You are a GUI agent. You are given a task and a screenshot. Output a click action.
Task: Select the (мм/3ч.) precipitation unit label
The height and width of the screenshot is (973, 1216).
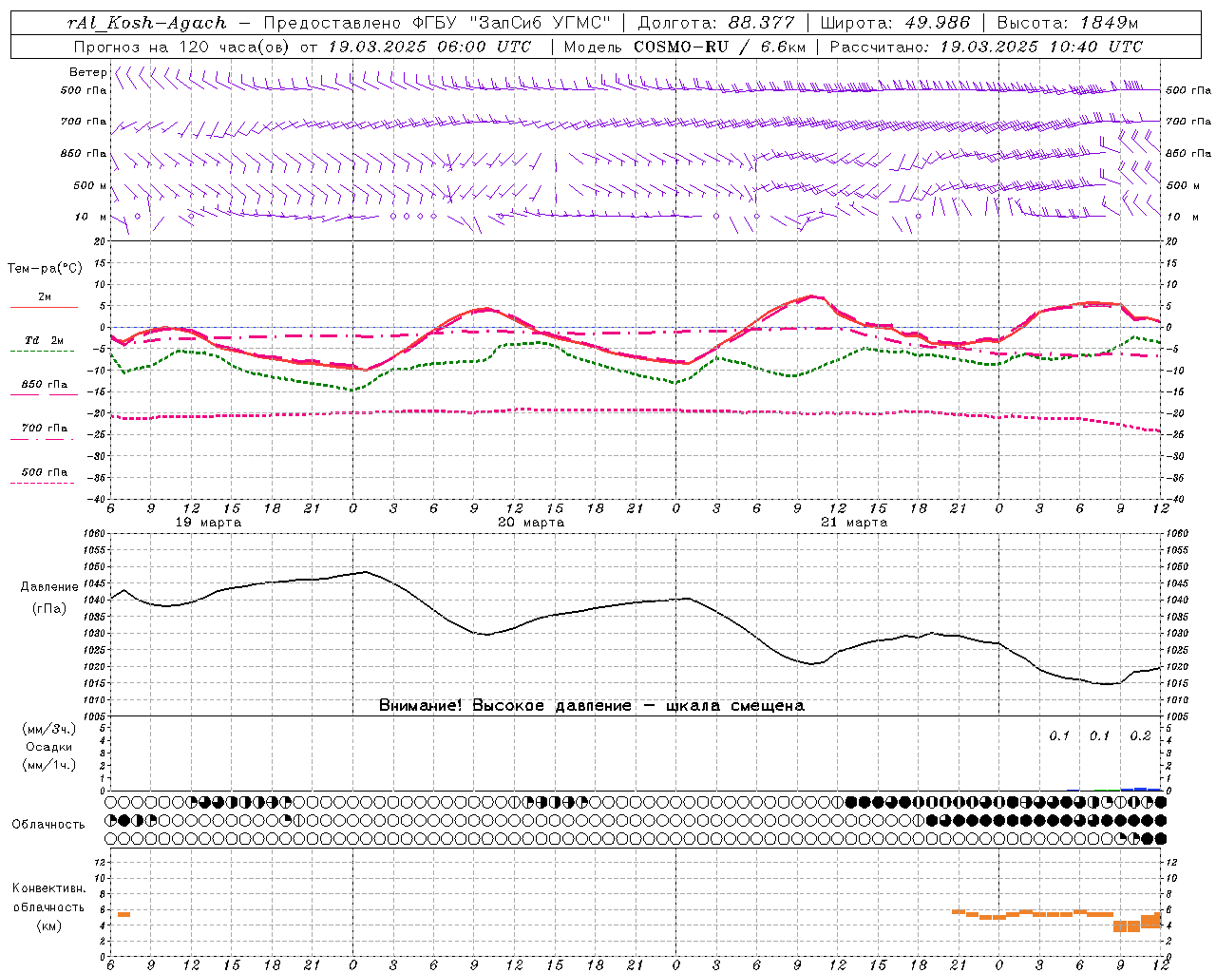pos(48,729)
